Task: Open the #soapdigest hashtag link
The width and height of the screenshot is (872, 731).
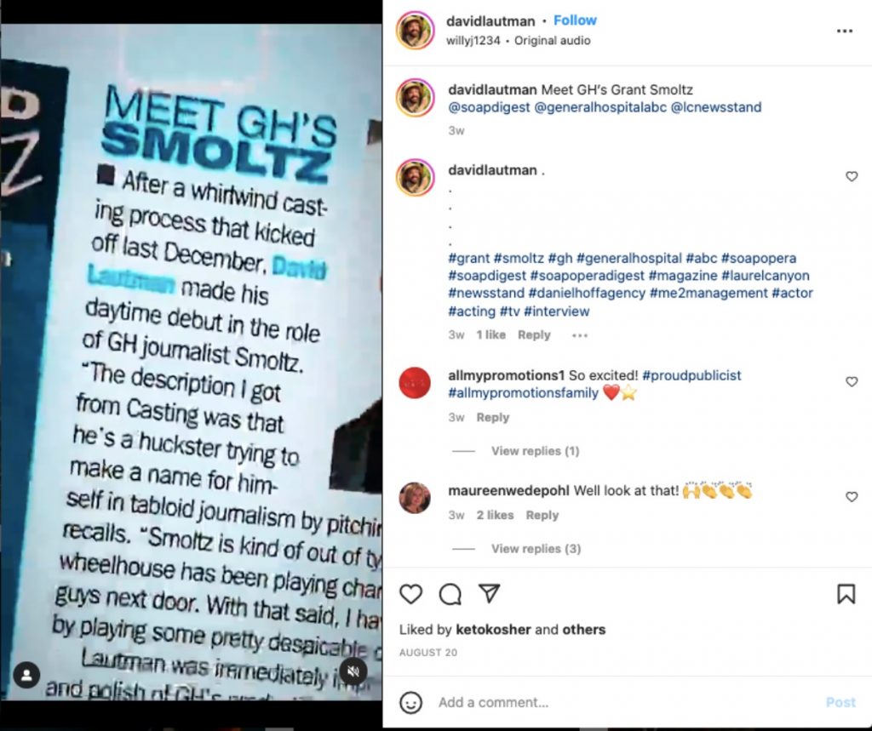Action: [x=487, y=276]
